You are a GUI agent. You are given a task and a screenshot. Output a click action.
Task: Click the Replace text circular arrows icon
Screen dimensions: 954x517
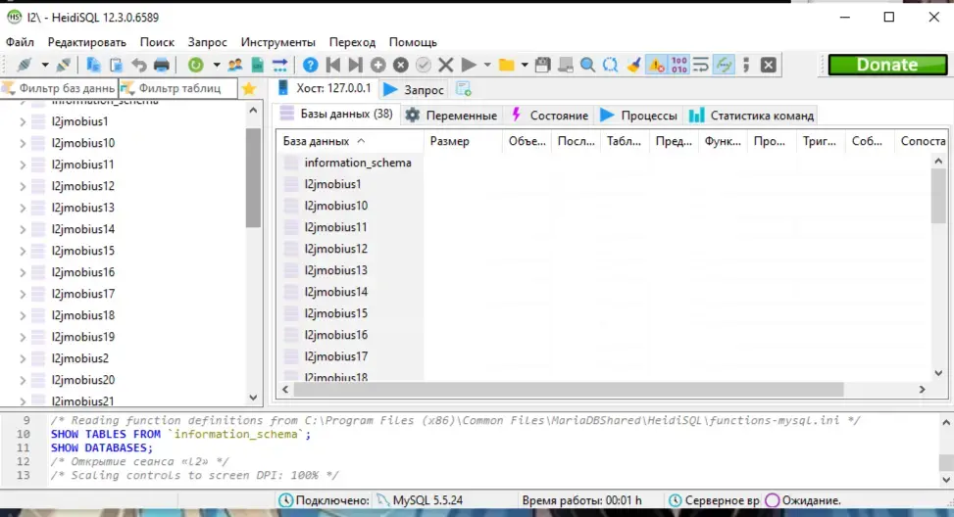[x=610, y=65]
